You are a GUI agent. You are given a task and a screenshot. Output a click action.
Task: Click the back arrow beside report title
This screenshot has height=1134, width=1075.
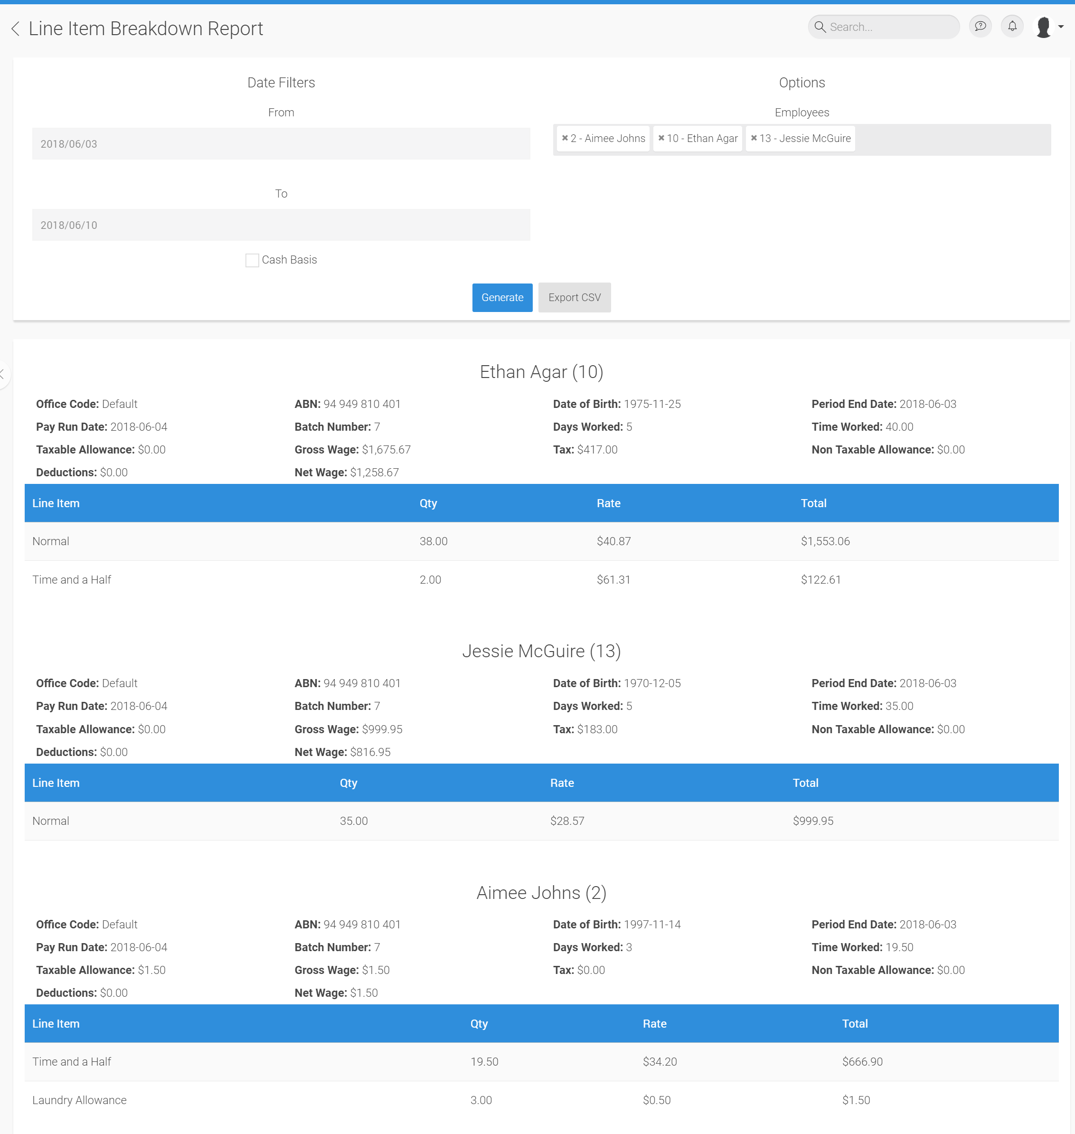coord(16,28)
